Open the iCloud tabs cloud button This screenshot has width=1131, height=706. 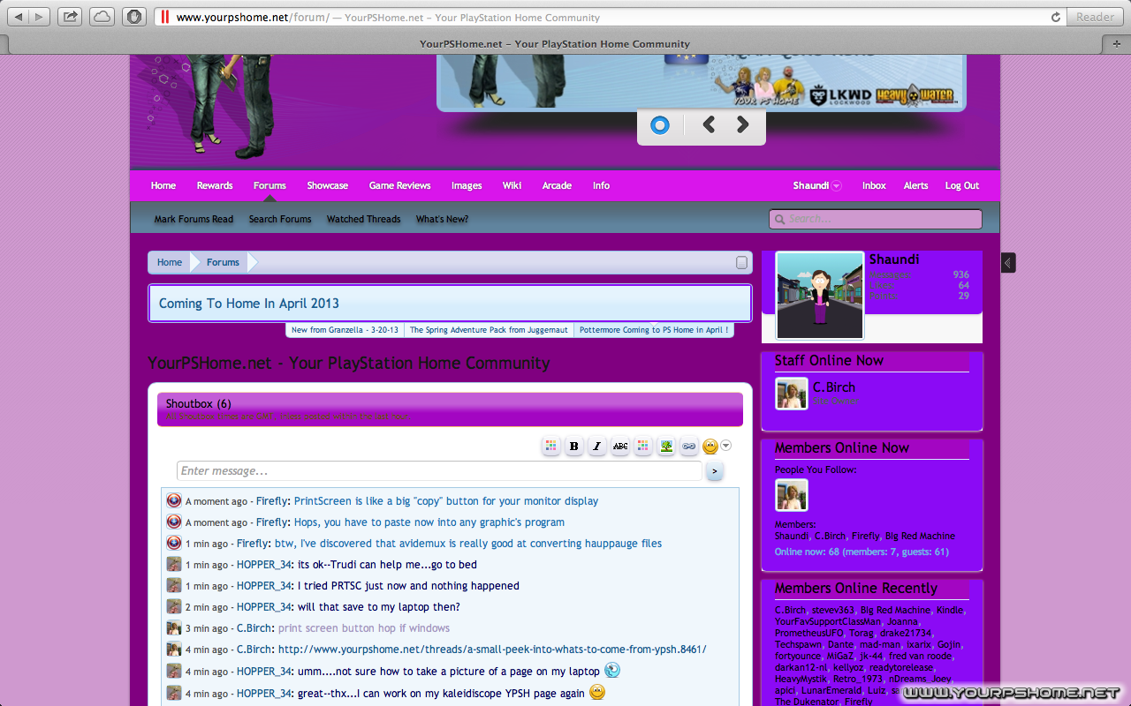point(102,17)
